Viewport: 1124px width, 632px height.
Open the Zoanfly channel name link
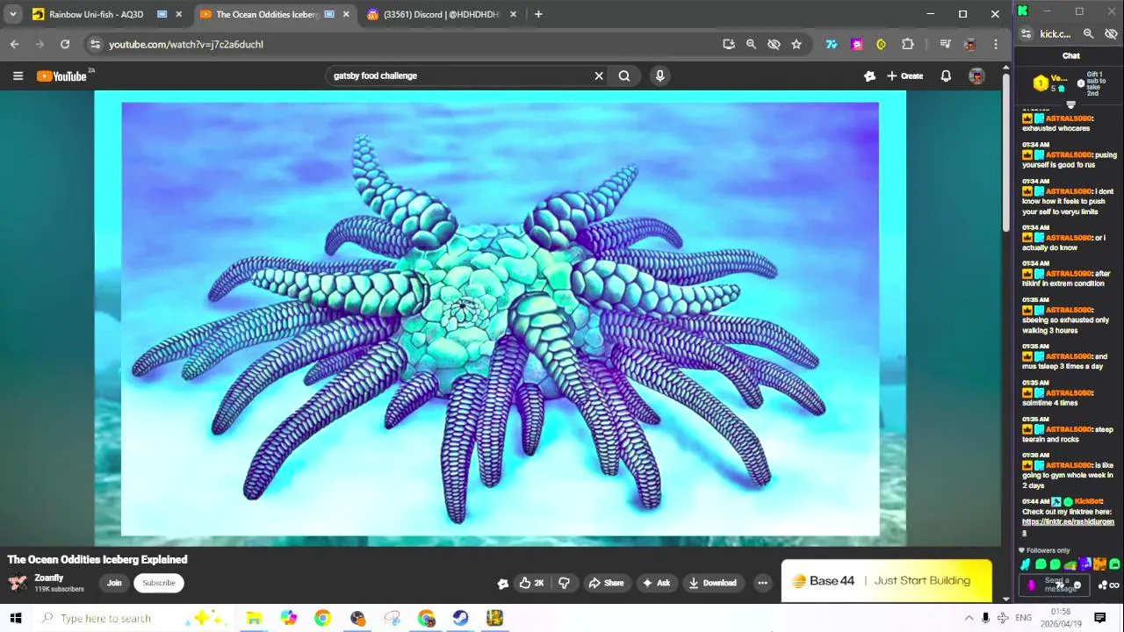click(49, 578)
